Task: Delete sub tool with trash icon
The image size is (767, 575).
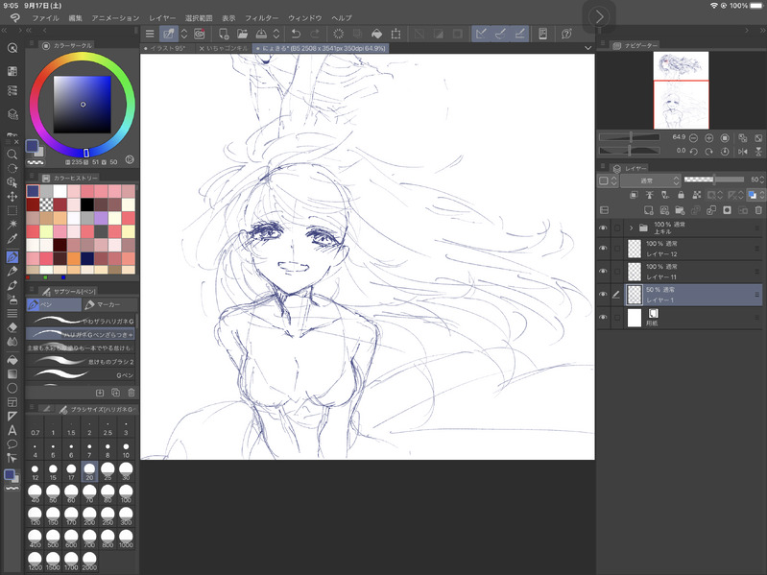Action: click(x=132, y=393)
